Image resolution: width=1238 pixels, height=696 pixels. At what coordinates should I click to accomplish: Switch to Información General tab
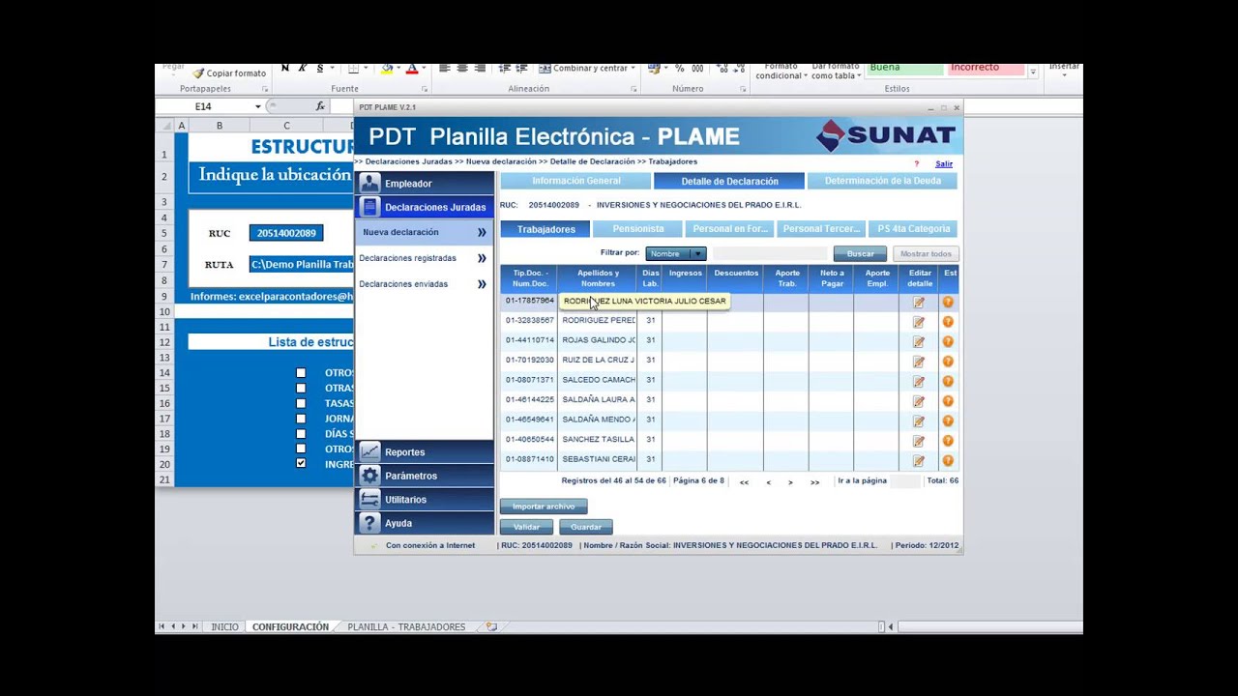(x=576, y=181)
